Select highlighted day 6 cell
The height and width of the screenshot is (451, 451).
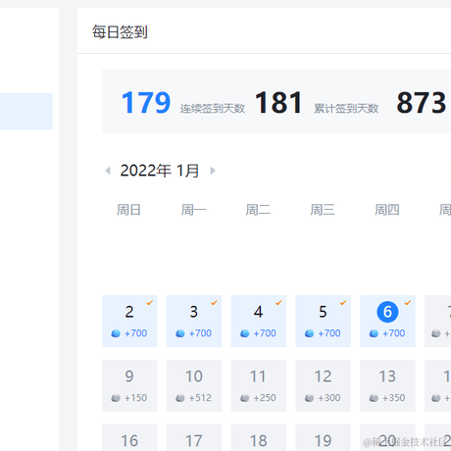(x=387, y=321)
